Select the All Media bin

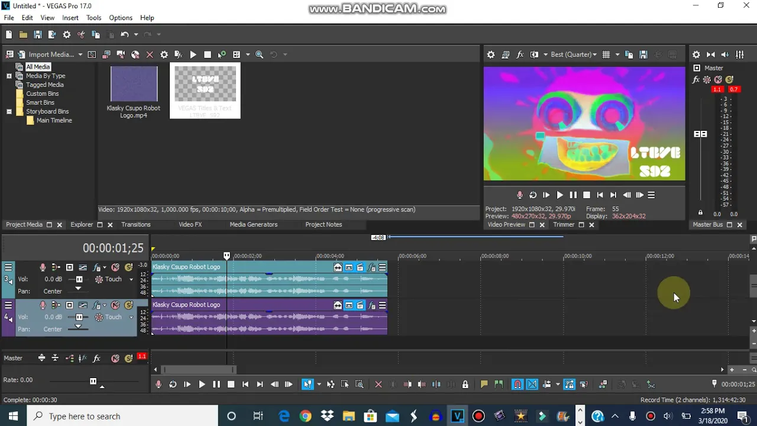click(x=38, y=67)
